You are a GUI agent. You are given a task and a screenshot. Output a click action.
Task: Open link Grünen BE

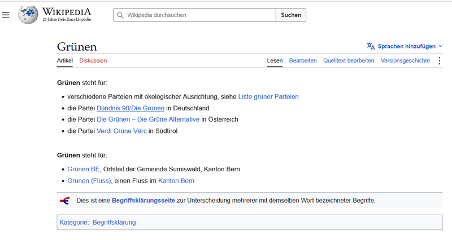83,169
